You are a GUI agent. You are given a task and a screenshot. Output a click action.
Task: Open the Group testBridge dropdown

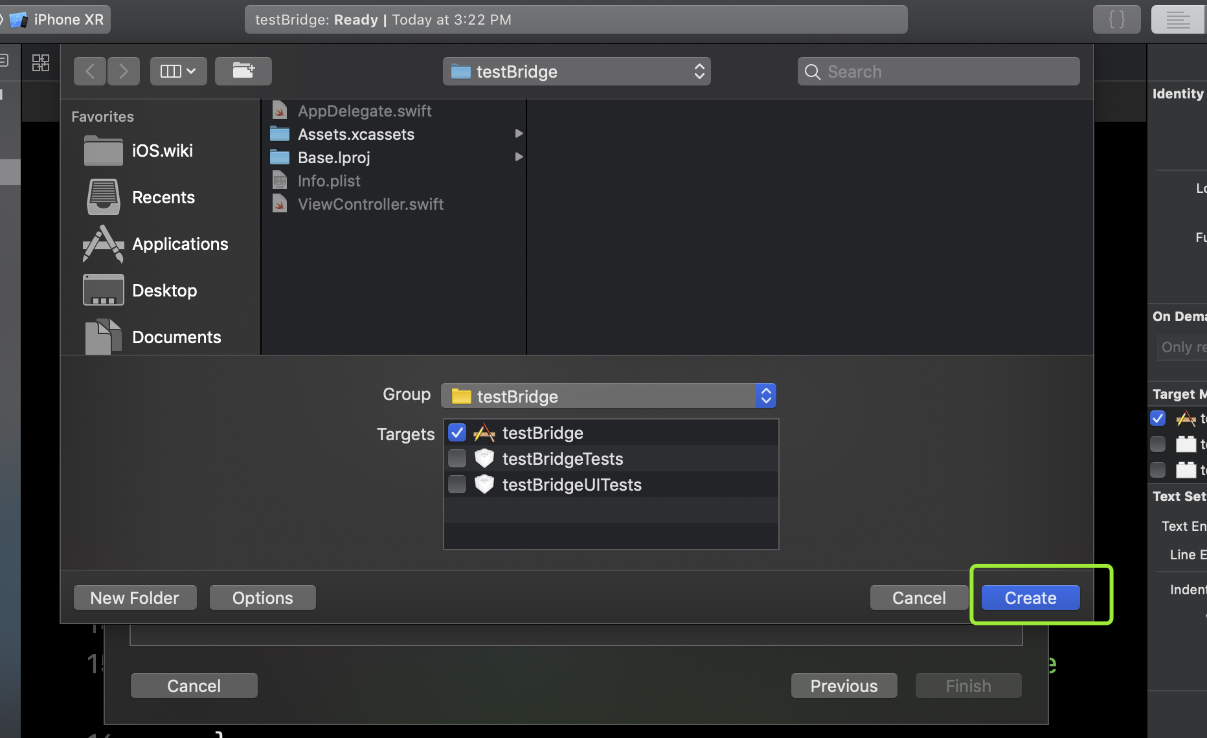pyautogui.click(x=609, y=396)
